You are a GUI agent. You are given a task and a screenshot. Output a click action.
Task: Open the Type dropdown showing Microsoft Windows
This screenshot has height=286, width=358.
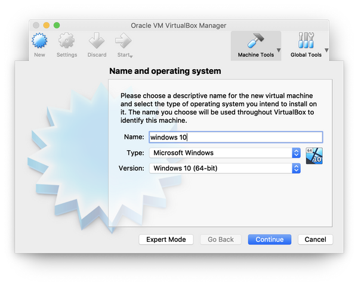(225, 153)
